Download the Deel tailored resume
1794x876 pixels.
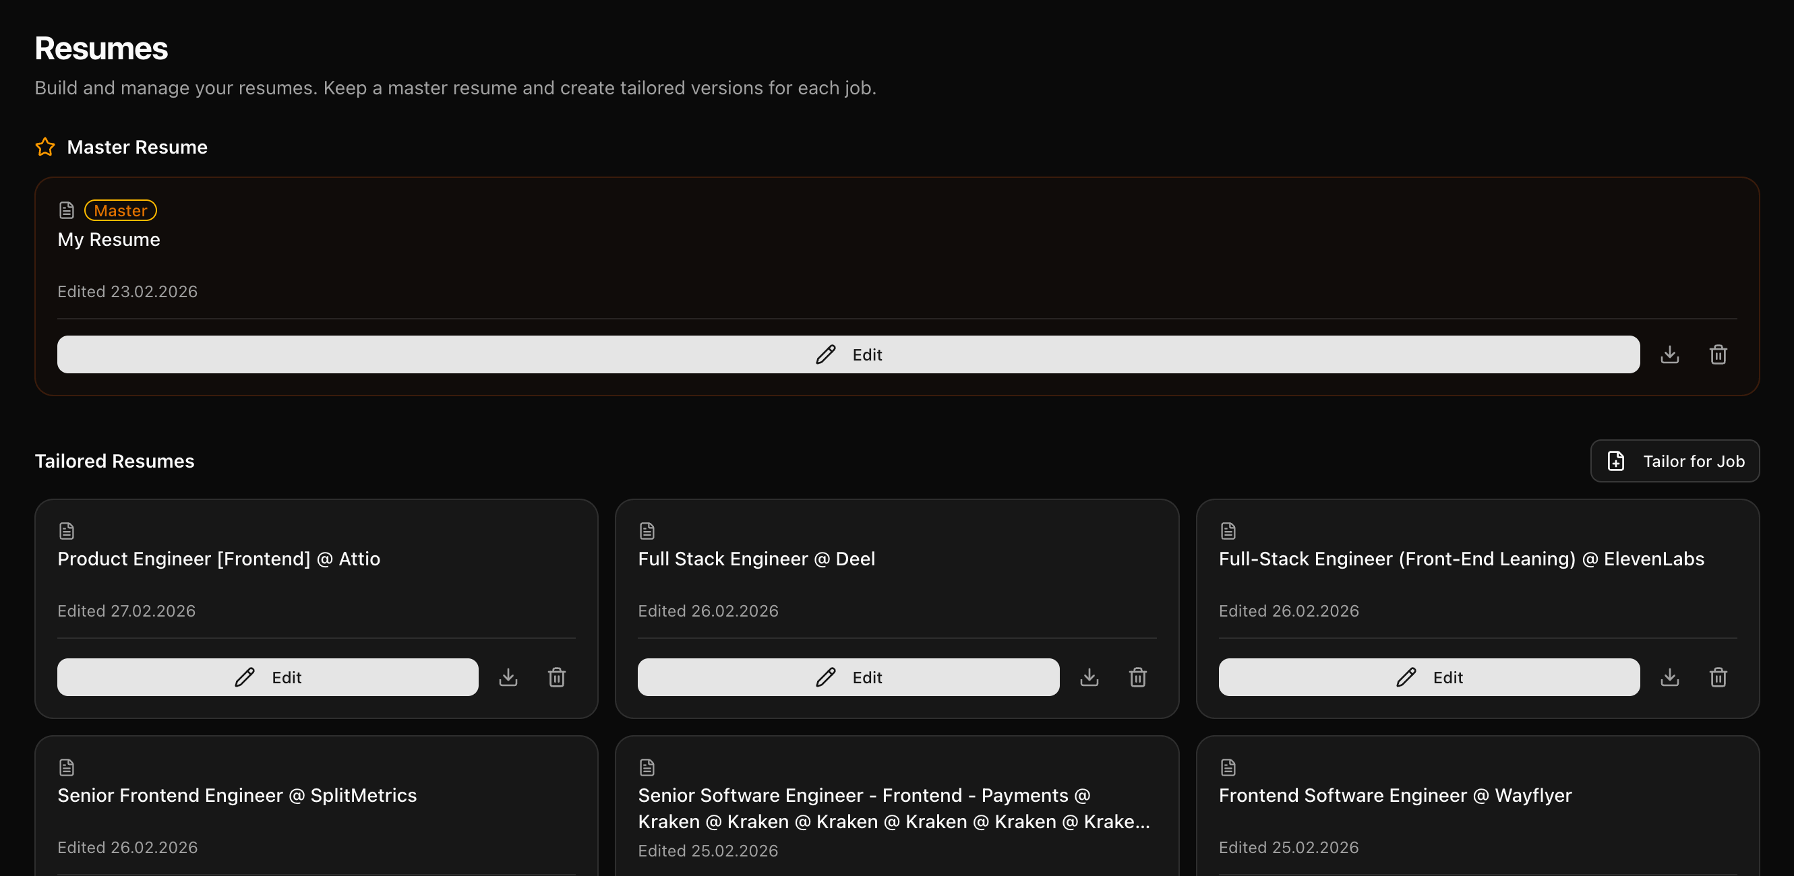click(x=1089, y=677)
